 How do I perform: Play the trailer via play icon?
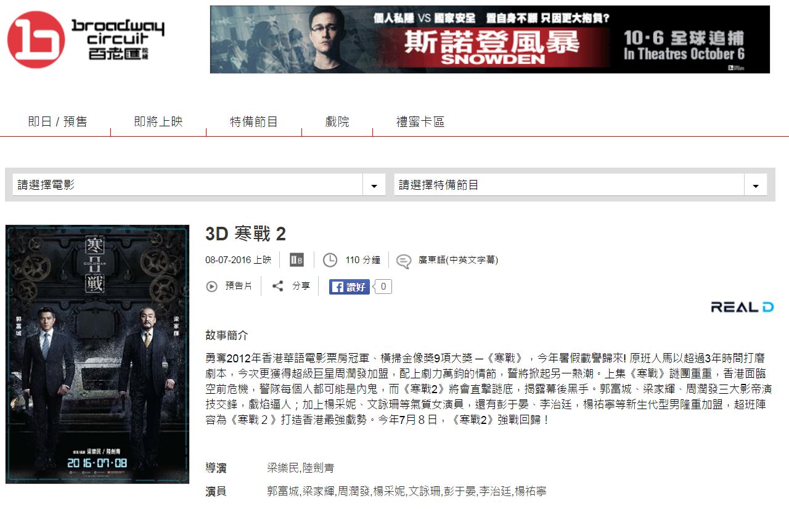pos(212,287)
